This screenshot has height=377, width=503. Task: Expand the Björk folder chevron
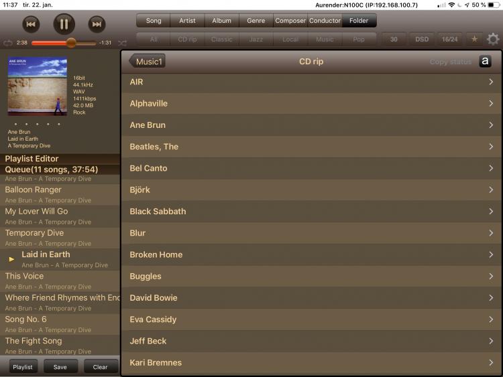coord(491,190)
